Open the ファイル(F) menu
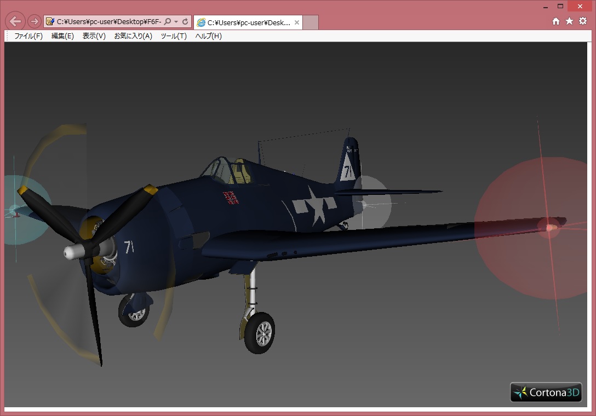 click(x=28, y=36)
